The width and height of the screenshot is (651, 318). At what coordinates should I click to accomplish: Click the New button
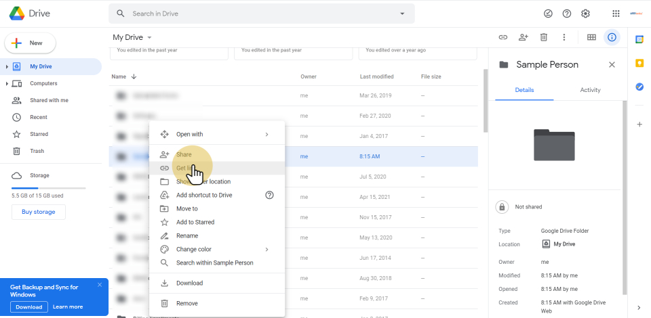(x=31, y=43)
